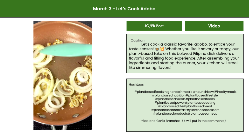The image size is (249, 140).
Task: Click the Hashtags: label
Action: coord(136,85)
